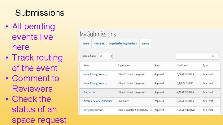This screenshot has width=223, height=125.
Task: Open the first Alumni Pinning Ceremony link
Action: click(95, 74)
